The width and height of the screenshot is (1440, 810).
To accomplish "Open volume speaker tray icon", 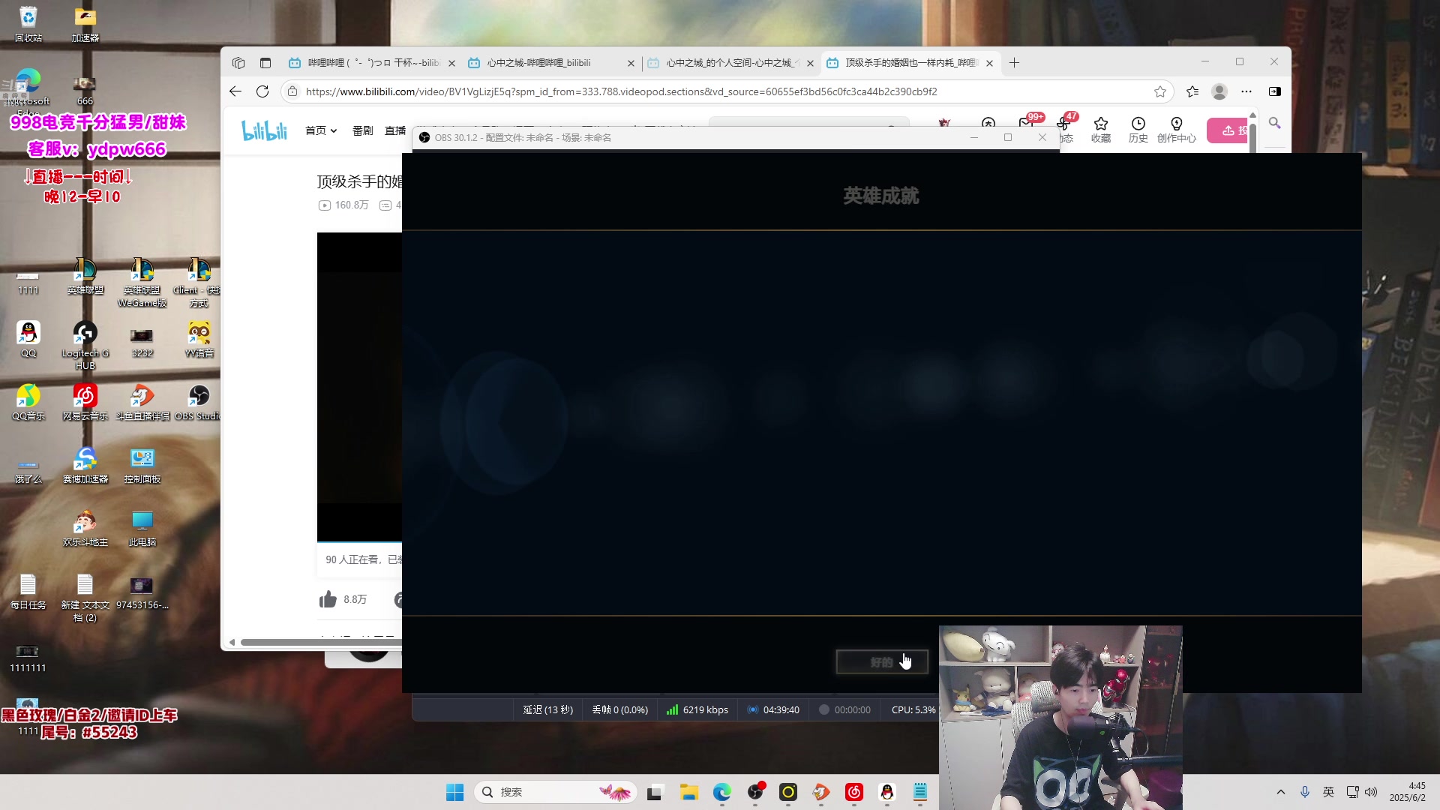I will coord(1371,792).
